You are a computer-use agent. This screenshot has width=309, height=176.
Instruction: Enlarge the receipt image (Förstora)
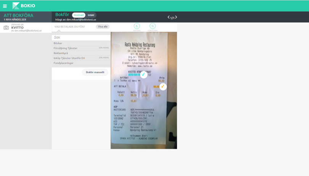tap(152, 27)
